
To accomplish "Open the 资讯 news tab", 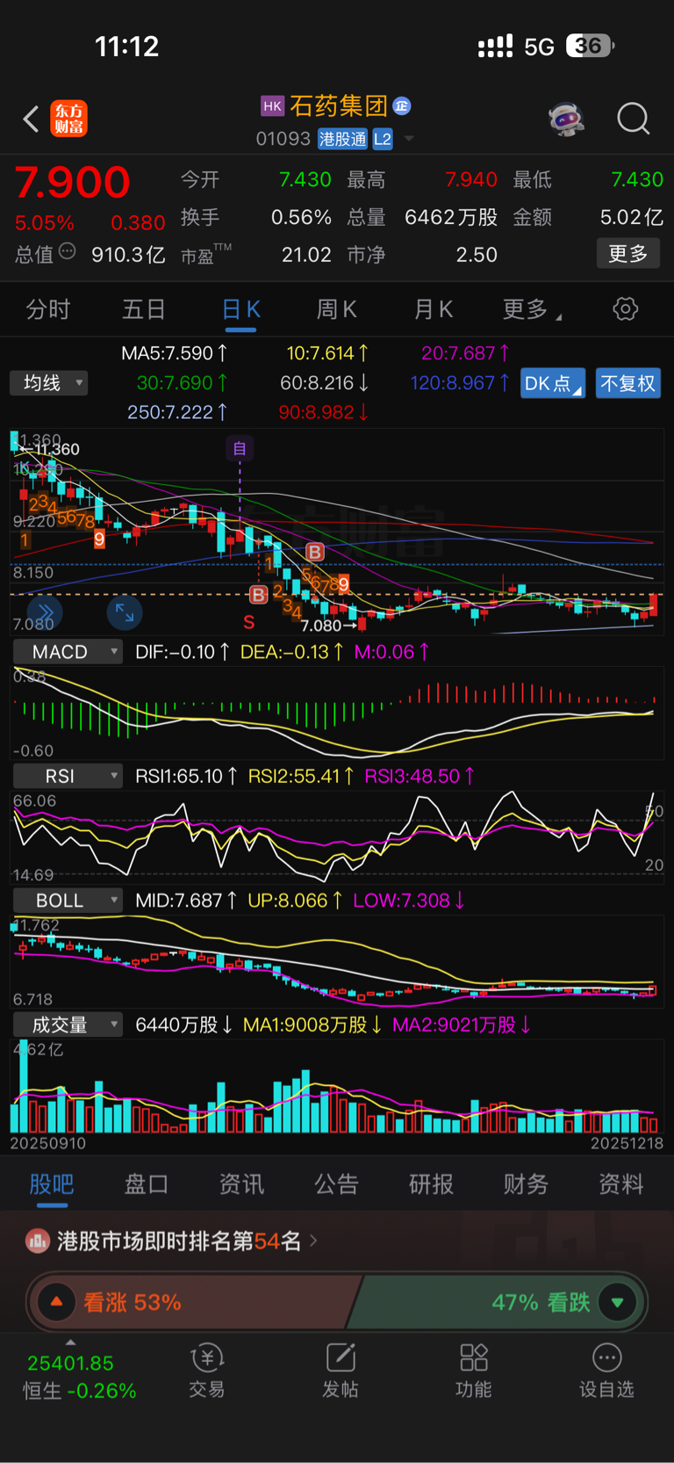I will [x=241, y=1184].
